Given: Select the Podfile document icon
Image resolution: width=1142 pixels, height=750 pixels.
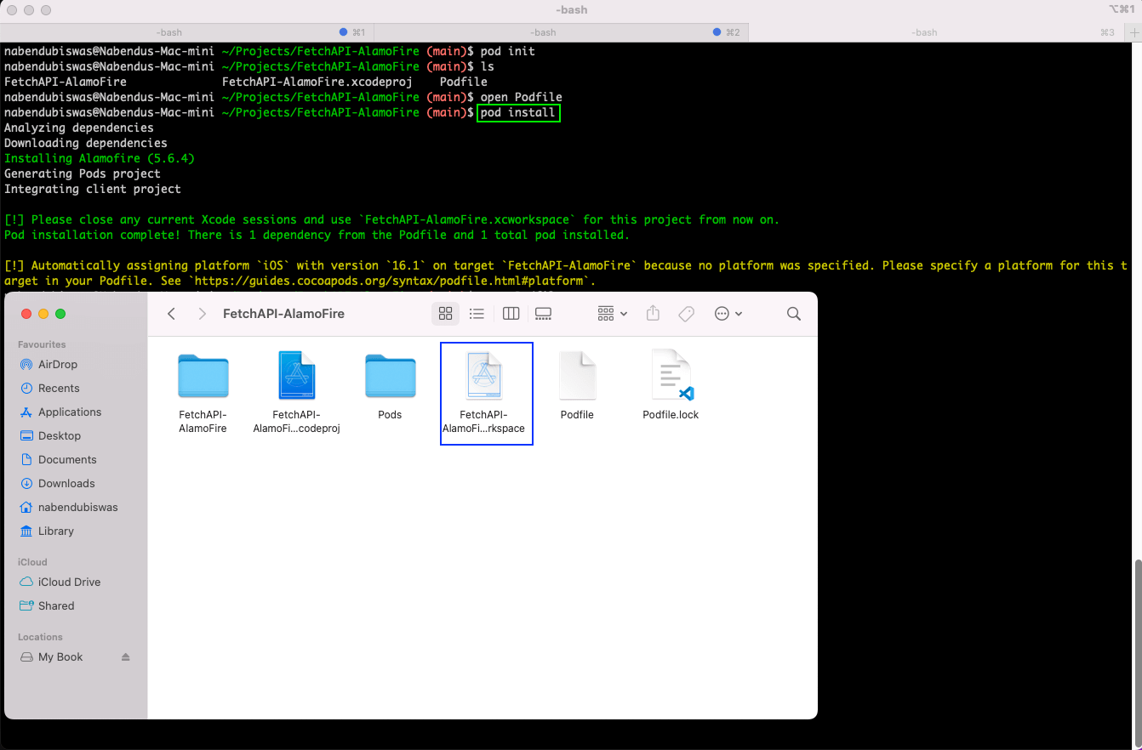Looking at the screenshot, I should [577, 376].
